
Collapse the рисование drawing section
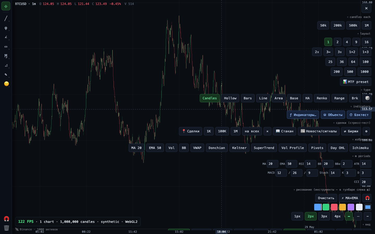[x=332, y=190]
